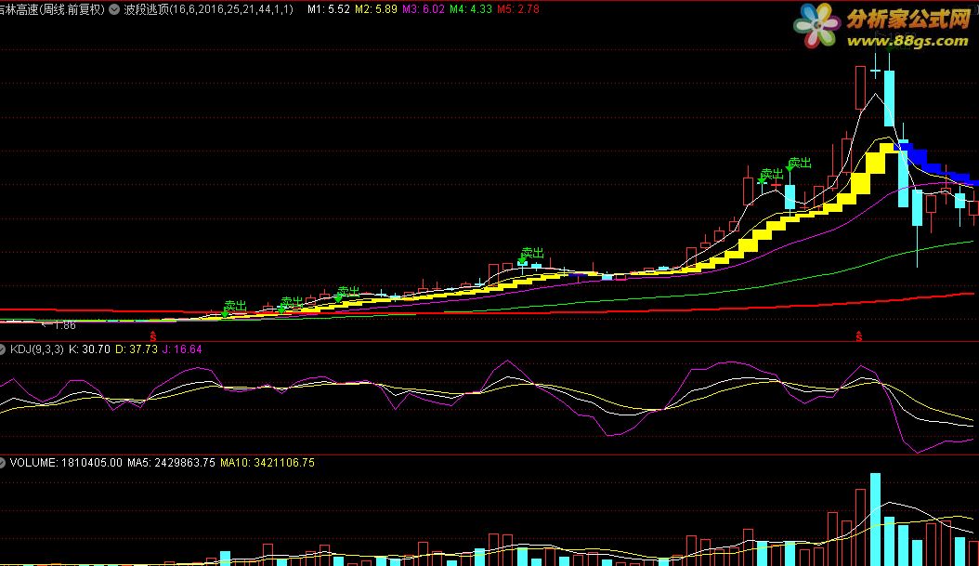Click the yellow MA10: 3421106.75 value
This screenshot has width=979, height=566.
coord(268,463)
